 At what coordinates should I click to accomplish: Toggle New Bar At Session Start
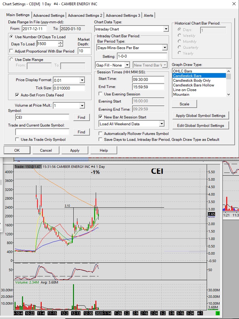point(100,117)
